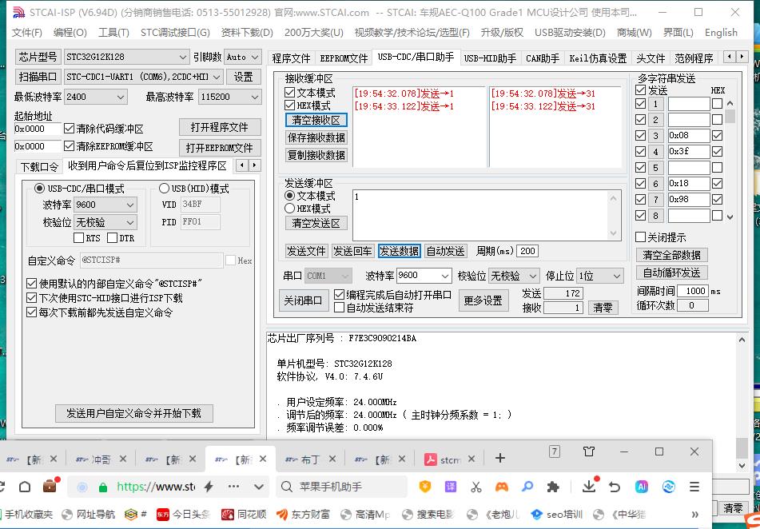Viewport: 760px width, 529px height.
Task: Select HEX模式 radio in send buffer
Action: coord(290,208)
